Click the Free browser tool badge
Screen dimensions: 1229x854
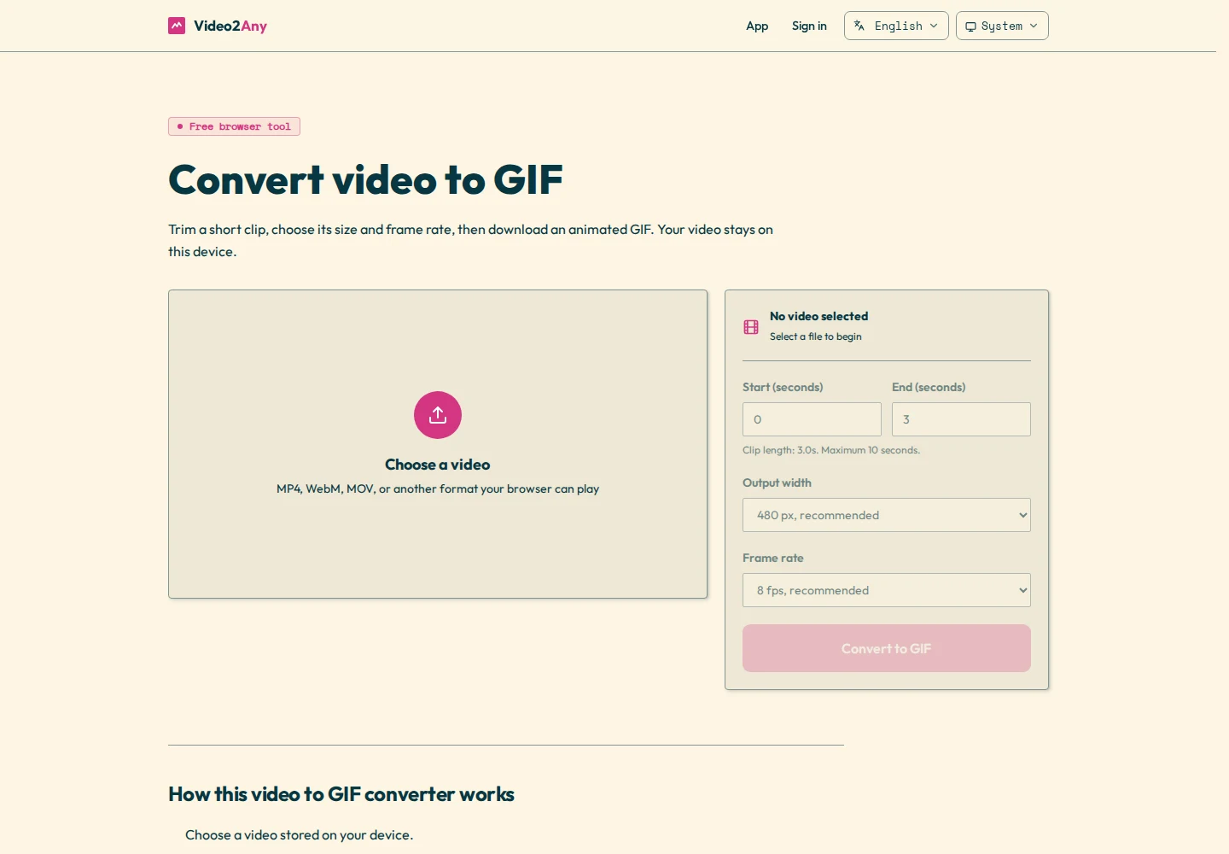[234, 126]
